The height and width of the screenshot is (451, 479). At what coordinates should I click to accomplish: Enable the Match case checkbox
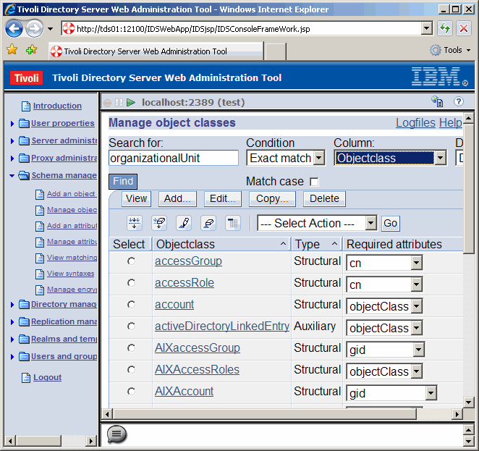[314, 182]
